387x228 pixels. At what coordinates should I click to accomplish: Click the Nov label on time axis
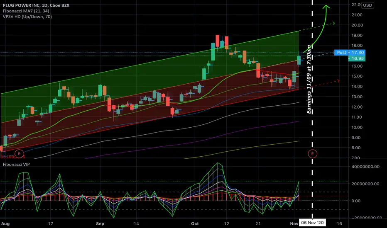tap(294, 223)
